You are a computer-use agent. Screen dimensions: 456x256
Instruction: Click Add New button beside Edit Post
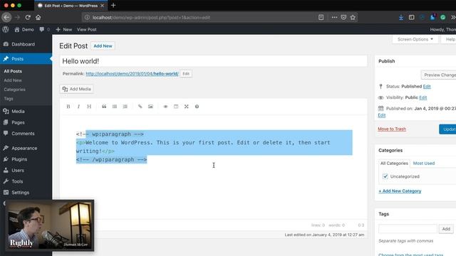103,46
